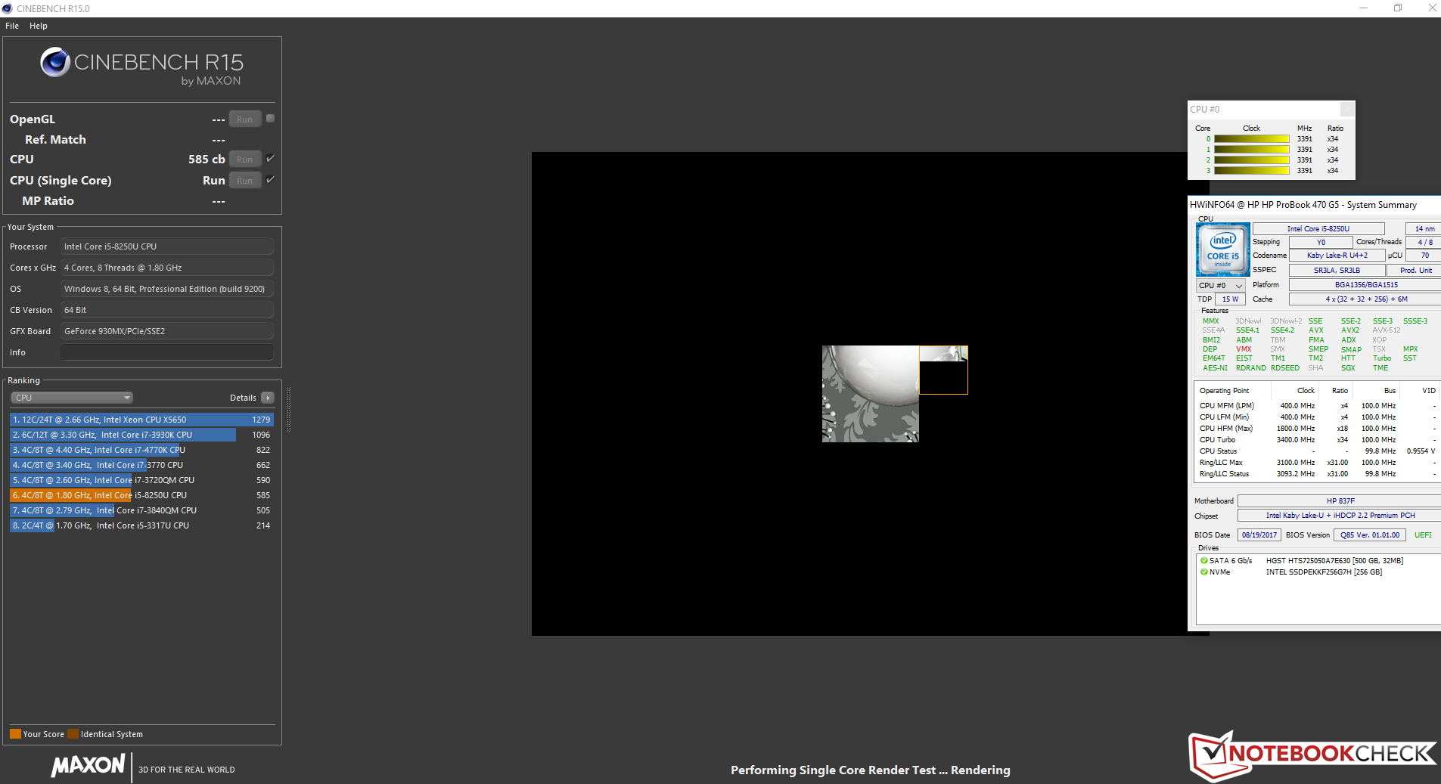Image resolution: width=1441 pixels, height=784 pixels.
Task: Click the GFX Board GeForce 930MX field
Action: tap(167, 331)
